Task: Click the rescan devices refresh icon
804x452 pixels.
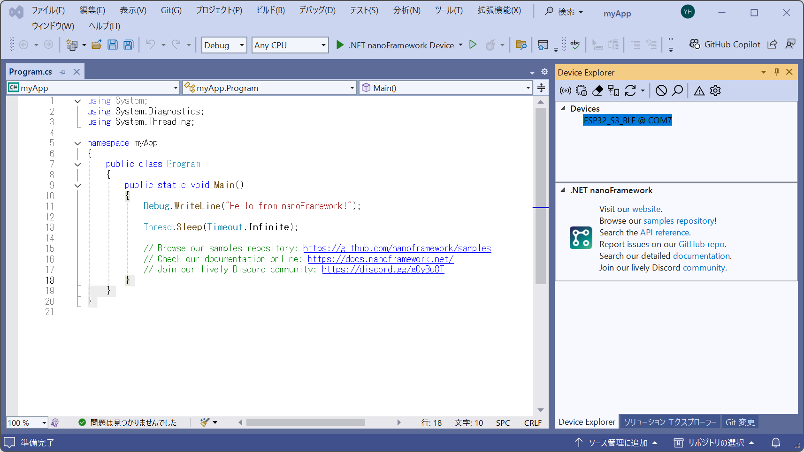Action: click(630, 90)
